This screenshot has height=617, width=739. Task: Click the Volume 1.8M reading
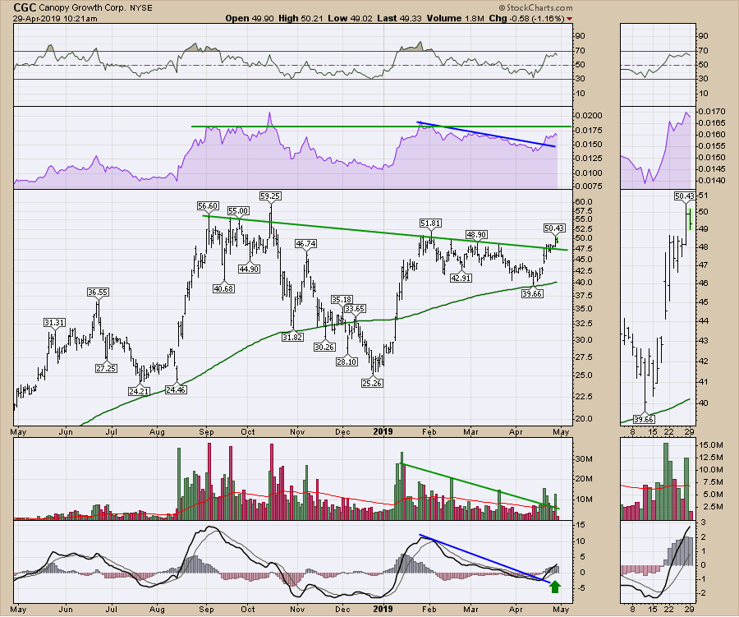[455, 18]
